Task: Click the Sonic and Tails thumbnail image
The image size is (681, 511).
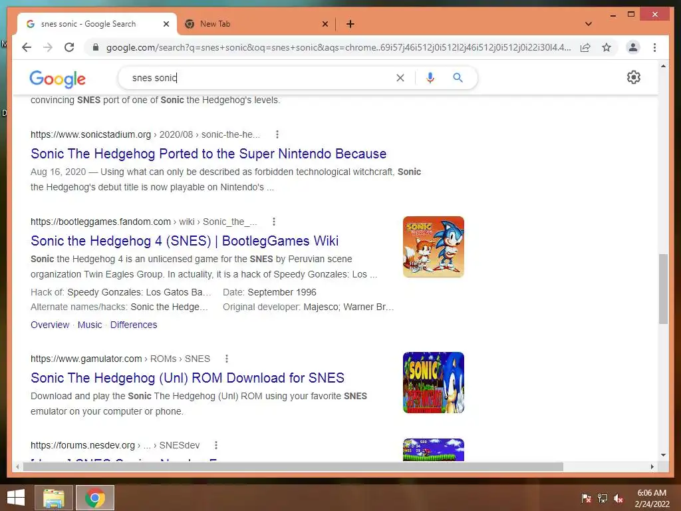Action: tap(434, 247)
